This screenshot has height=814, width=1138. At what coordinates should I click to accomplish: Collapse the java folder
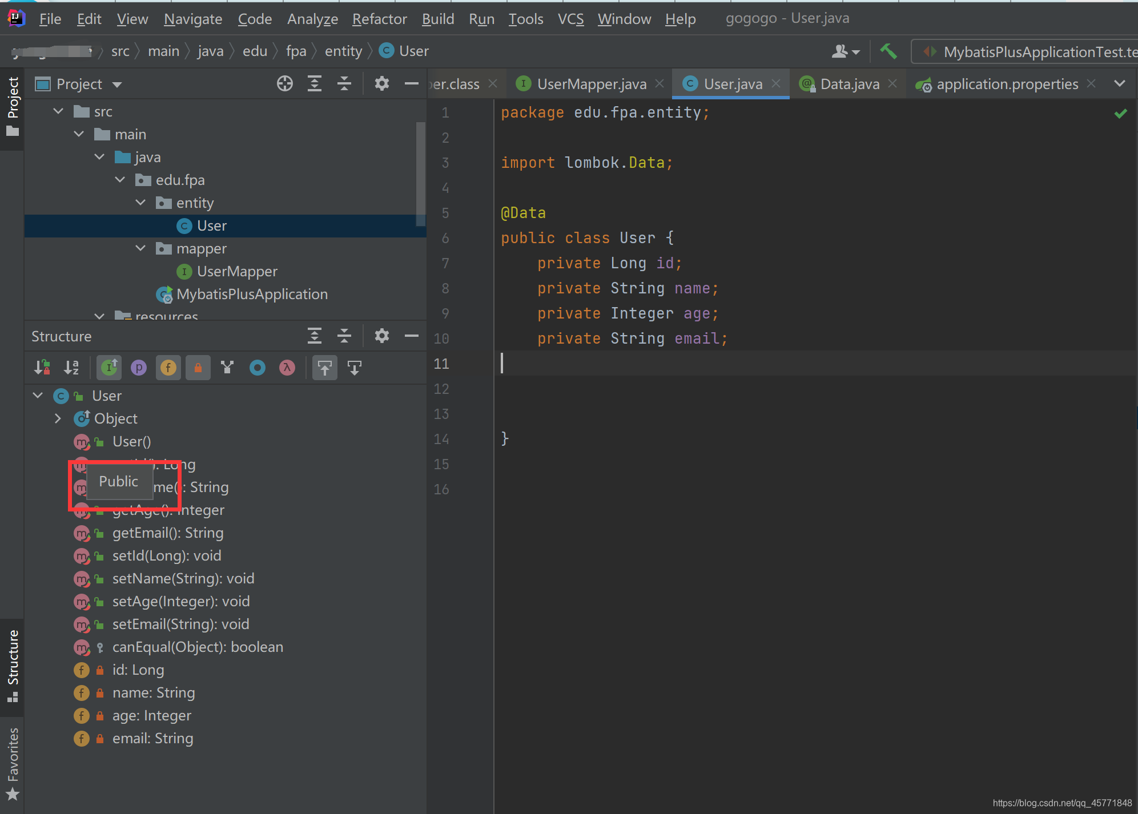tap(99, 157)
